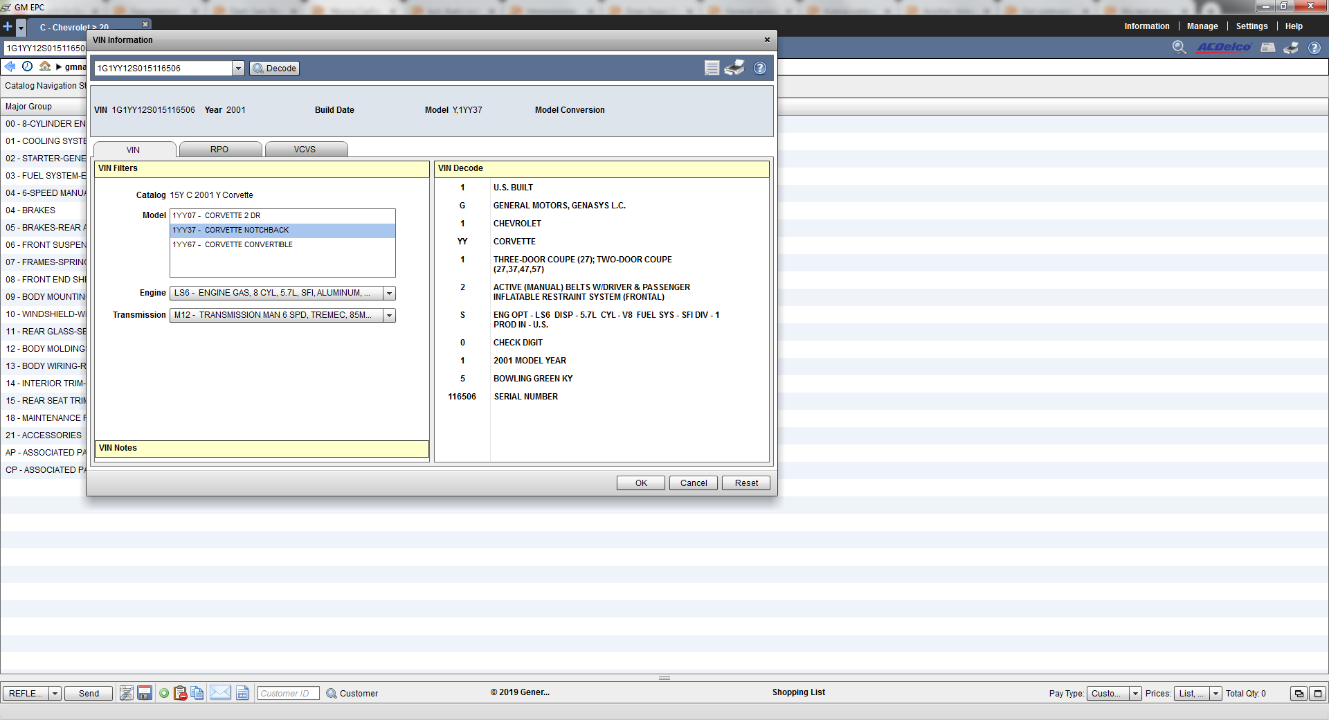Confirm with the OK button
Screen dimensions: 1329x720
(x=641, y=483)
